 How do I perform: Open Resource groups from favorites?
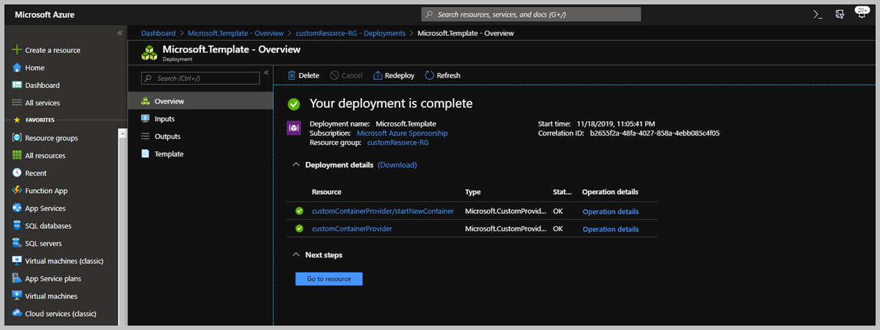pos(51,138)
